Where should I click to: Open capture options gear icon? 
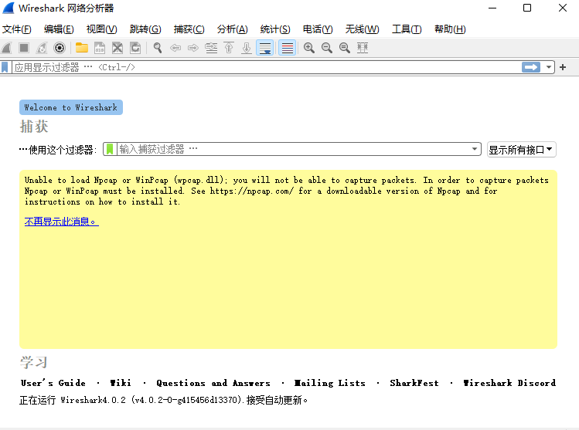60,48
